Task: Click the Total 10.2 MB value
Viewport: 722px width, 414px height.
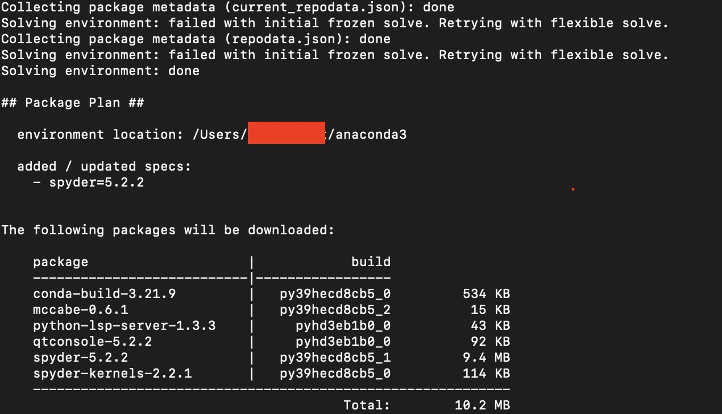Action: (483, 405)
